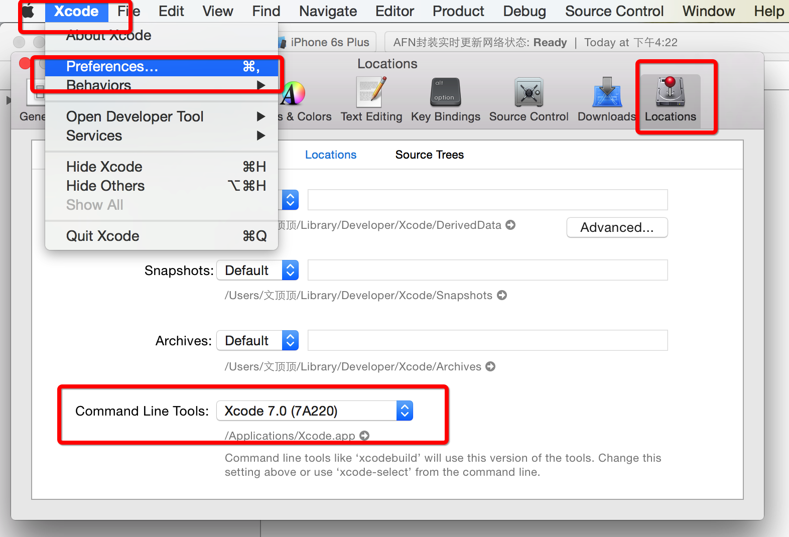789x537 pixels.
Task: Choose About Xcode from the menu
Action: click(x=161, y=35)
